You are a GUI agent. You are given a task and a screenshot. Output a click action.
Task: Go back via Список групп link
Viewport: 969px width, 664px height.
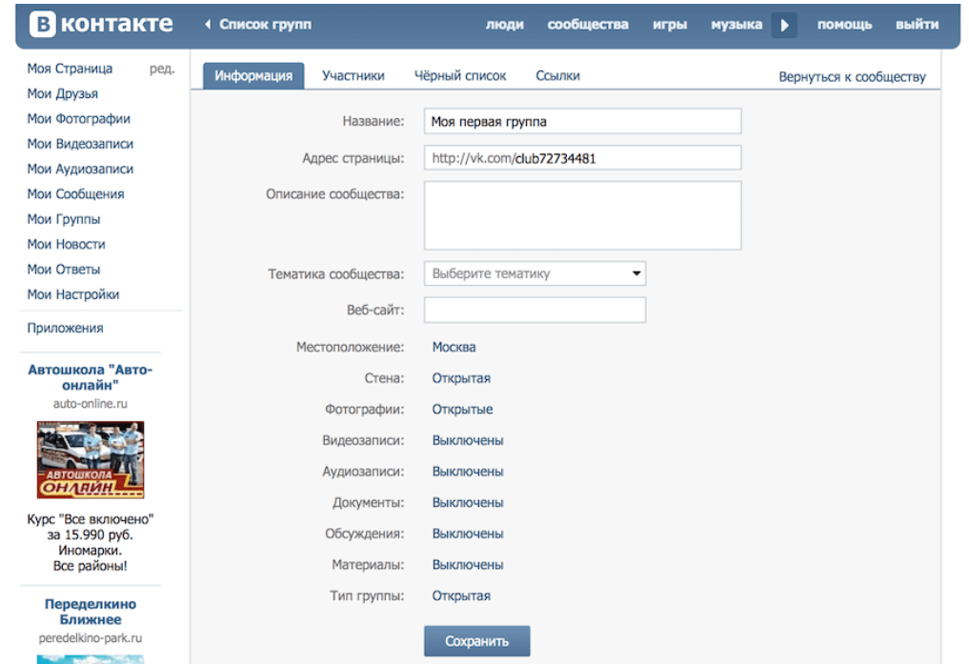258,25
